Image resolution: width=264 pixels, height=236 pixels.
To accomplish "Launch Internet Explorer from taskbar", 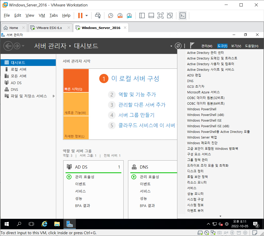I will click(x=44, y=224).
